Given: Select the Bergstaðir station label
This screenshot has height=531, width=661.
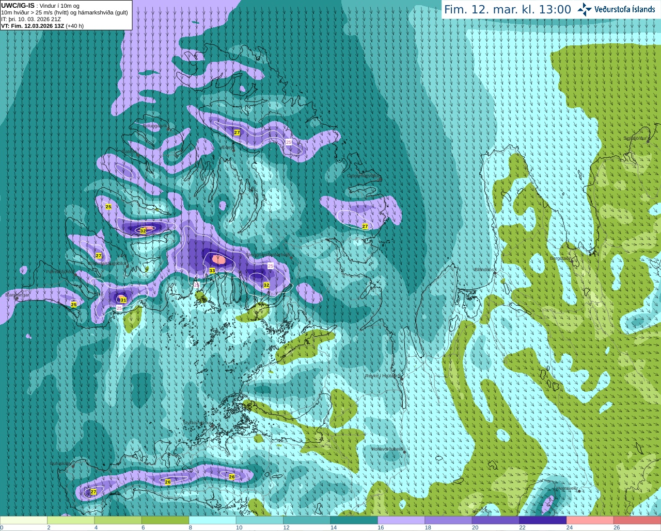Looking at the screenshot, I should (561, 258).
